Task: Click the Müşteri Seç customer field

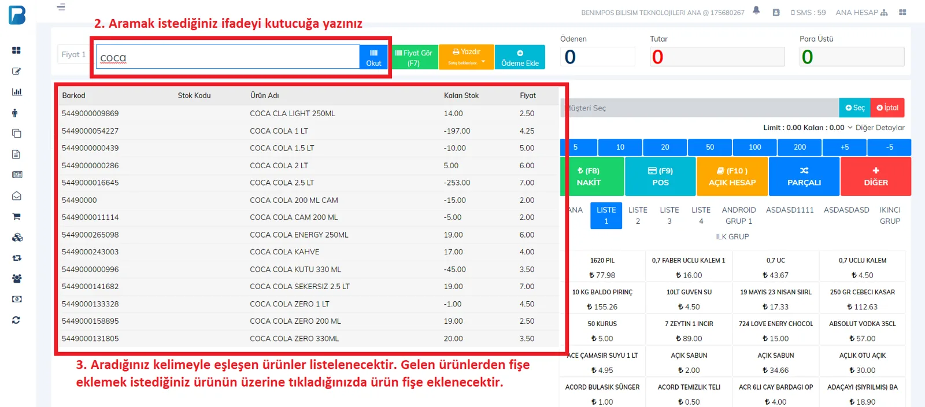Action: [x=700, y=108]
